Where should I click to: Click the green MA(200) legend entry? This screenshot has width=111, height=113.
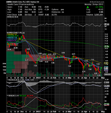[13, 36]
